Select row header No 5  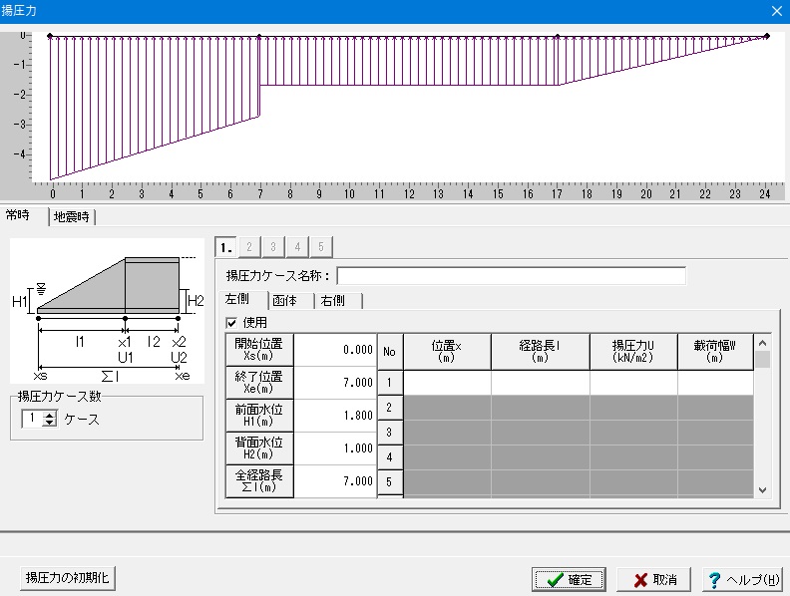[389, 482]
